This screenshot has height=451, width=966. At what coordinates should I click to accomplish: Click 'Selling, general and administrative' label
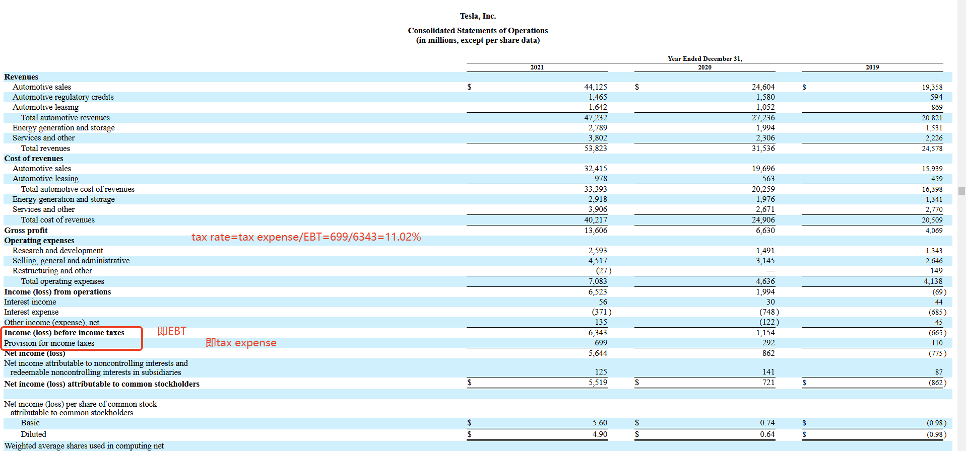71,261
